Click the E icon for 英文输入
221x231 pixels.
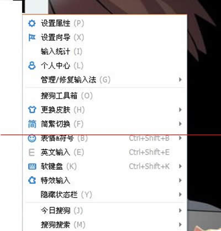[32, 153]
